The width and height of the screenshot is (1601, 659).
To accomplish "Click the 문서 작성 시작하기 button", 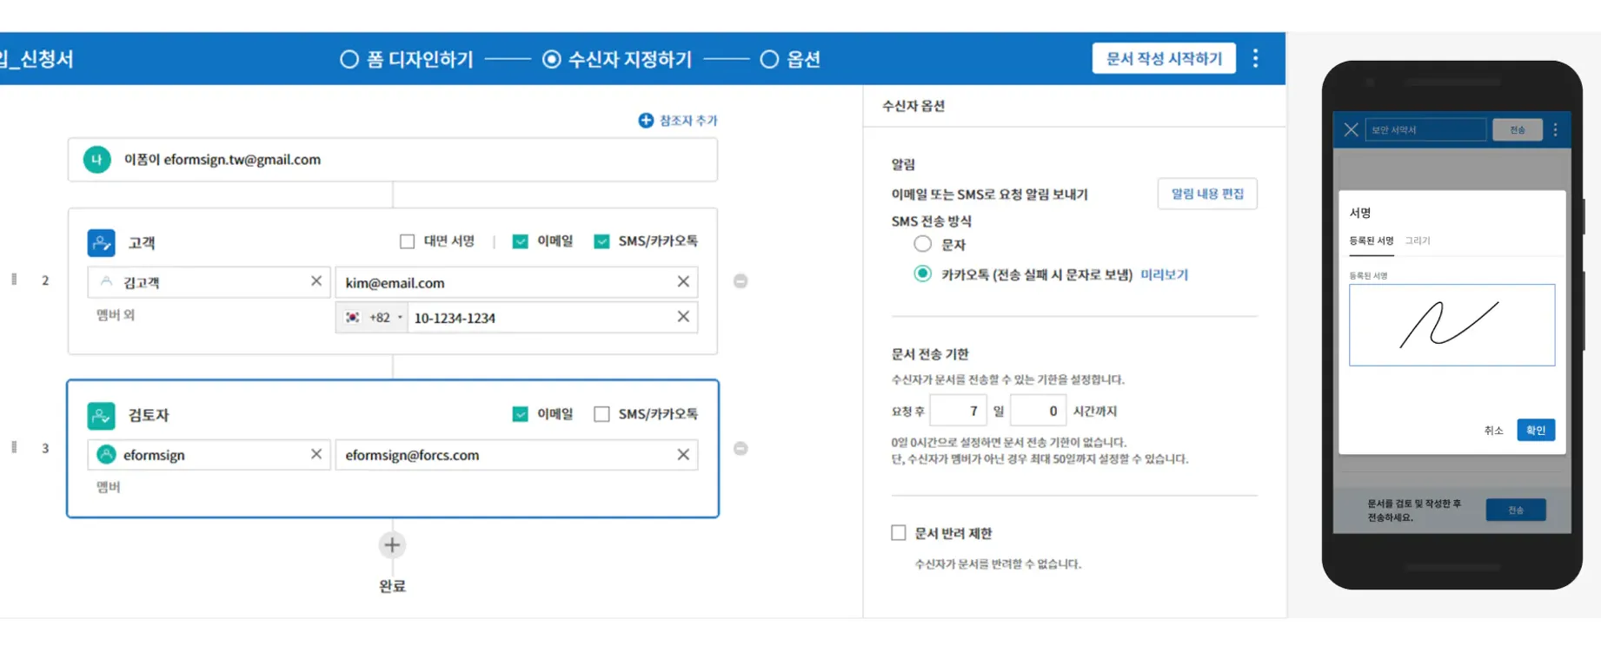I will tap(1164, 58).
